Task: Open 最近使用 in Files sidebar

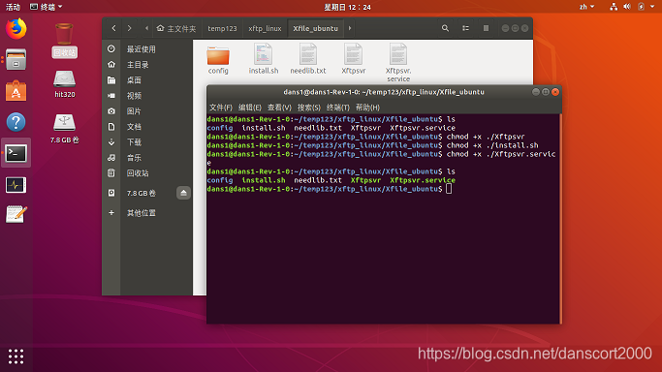Action: click(147, 49)
